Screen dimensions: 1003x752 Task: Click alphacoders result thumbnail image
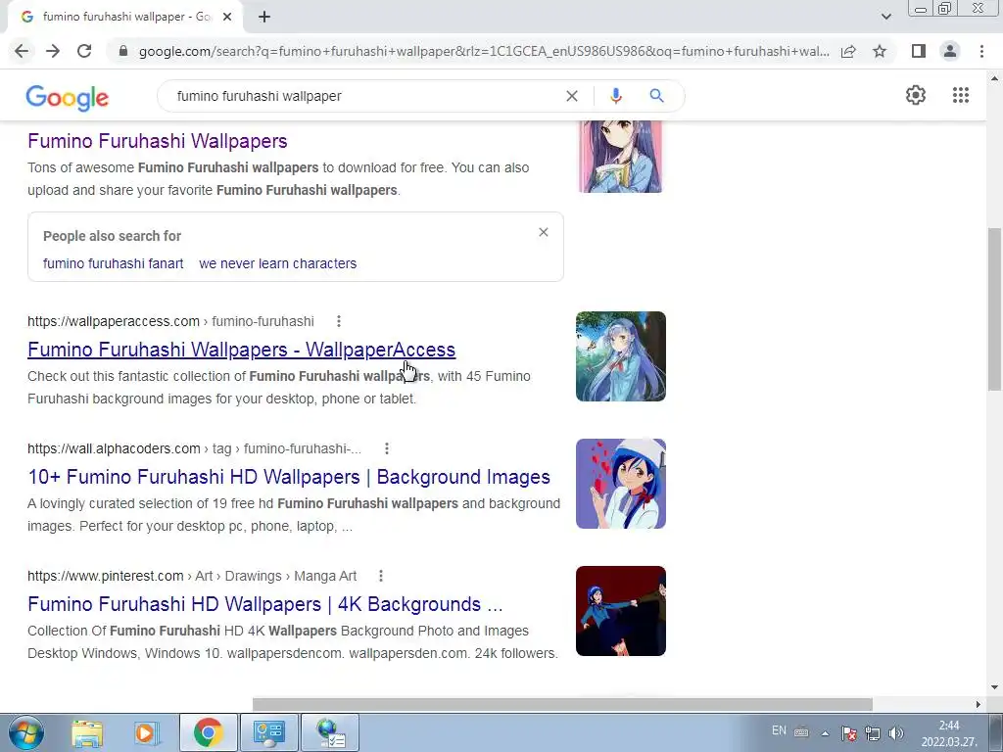click(x=620, y=484)
